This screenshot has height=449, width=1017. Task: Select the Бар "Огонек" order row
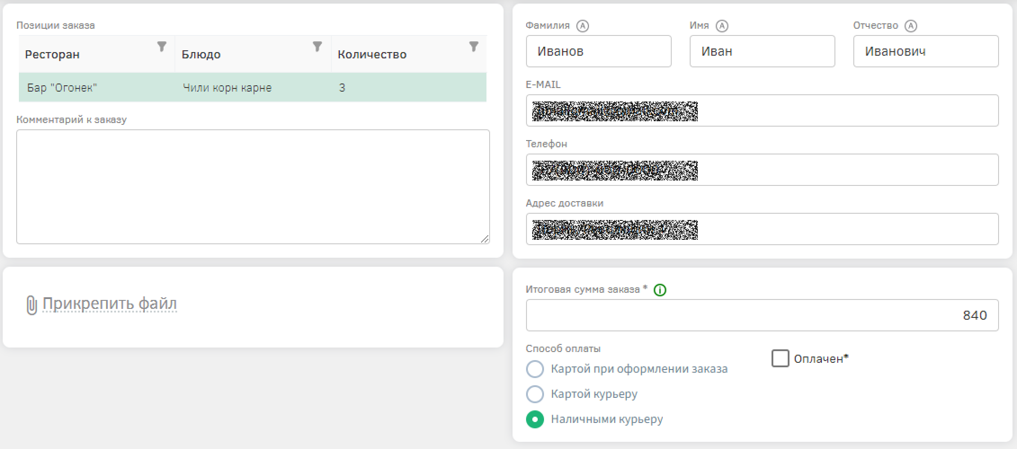tap(252, 88)
